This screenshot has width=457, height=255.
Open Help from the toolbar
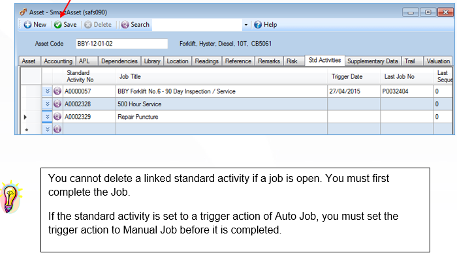[266, 25]
